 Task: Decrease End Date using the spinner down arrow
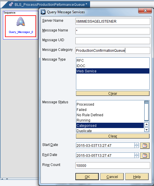pos(136,157)
